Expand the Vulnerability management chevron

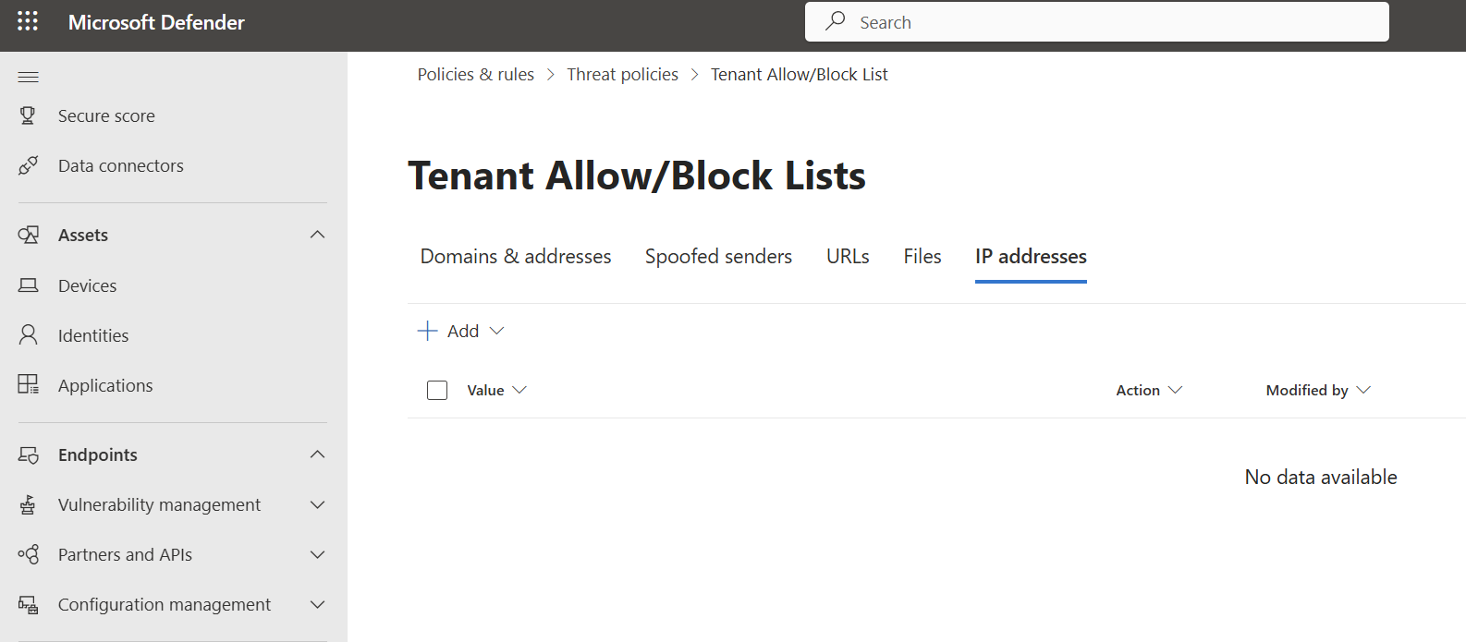tap(317, 504)
